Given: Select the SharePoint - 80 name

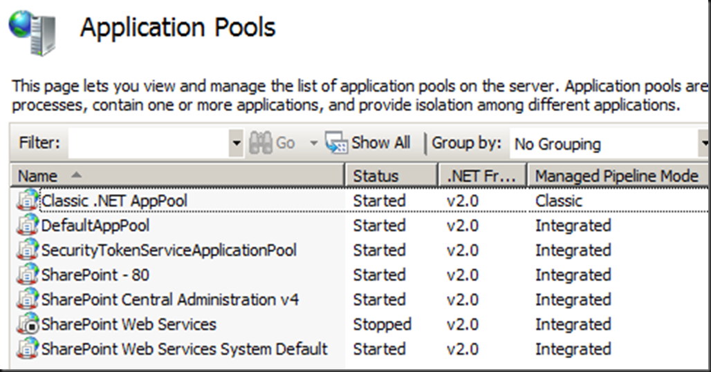Looking at the screenshot, I should point(95,275).
